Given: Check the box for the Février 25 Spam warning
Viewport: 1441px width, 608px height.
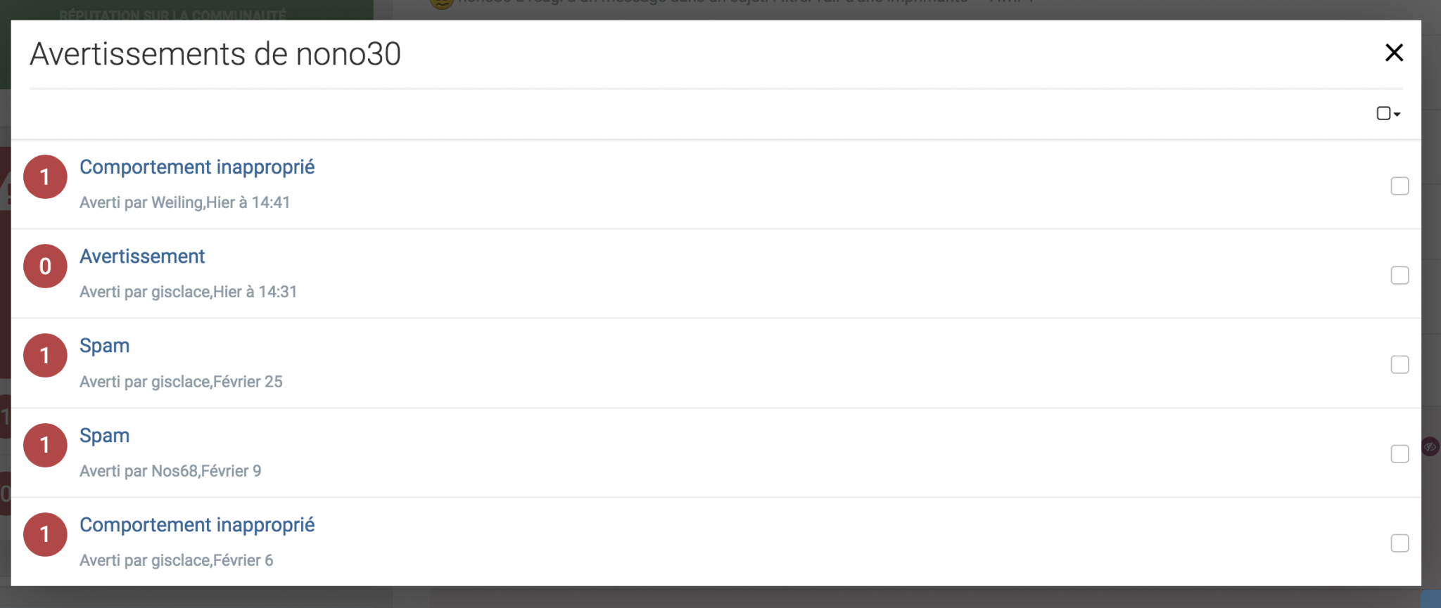Looking at the screenshot, I should click(x=1399, y=365).
